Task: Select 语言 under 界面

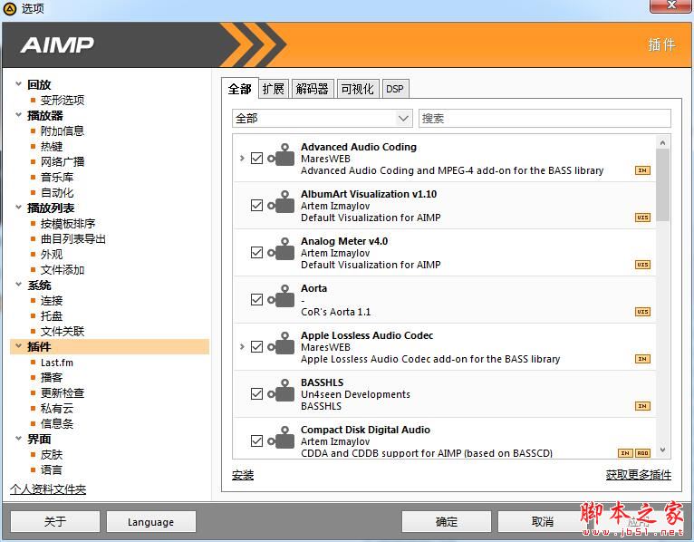Action: [52, 469]
